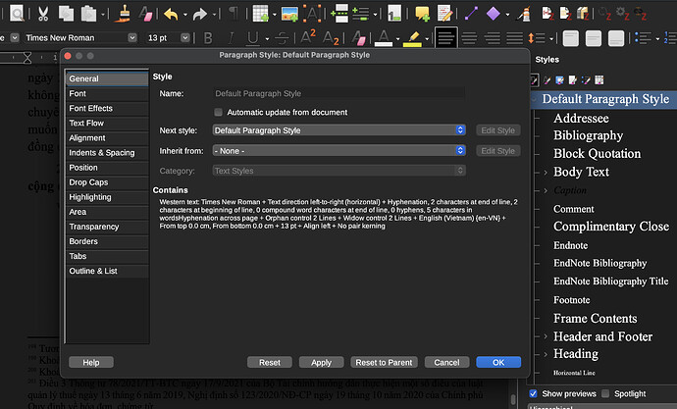Click the Zotero Add Citation icon
Screen dimensions: 677x409
547,14
